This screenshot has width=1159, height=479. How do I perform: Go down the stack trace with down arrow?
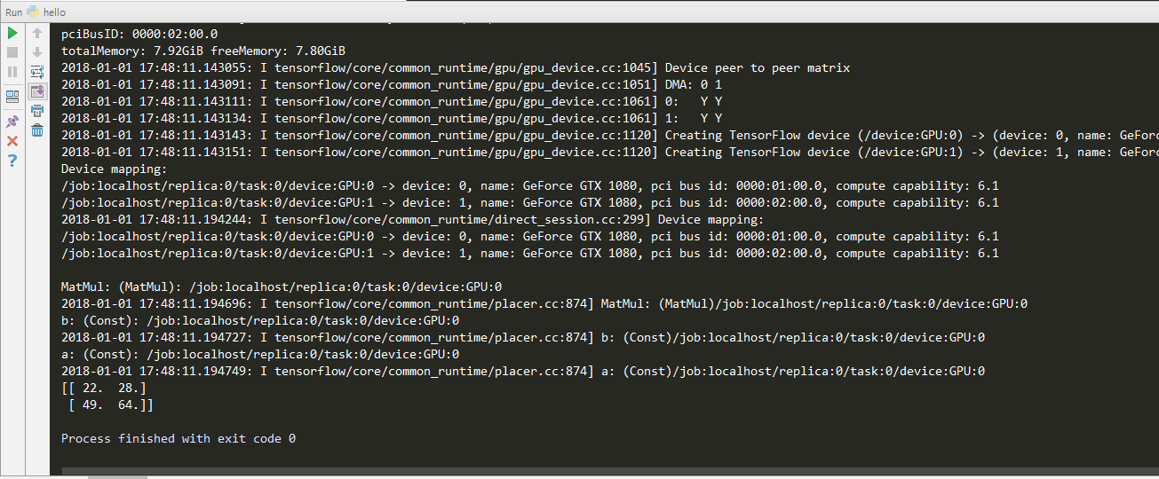(x=37, y=52)
